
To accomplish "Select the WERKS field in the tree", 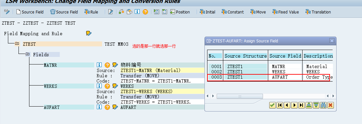I will [69, 86].
